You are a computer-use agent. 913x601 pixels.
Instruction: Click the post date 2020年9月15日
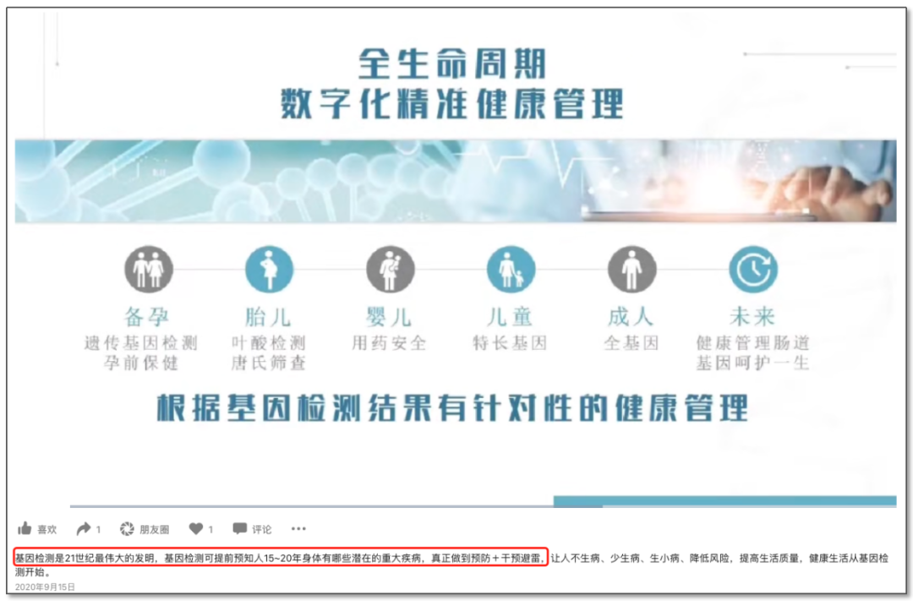pyautogui.click(x=45, y=587)
